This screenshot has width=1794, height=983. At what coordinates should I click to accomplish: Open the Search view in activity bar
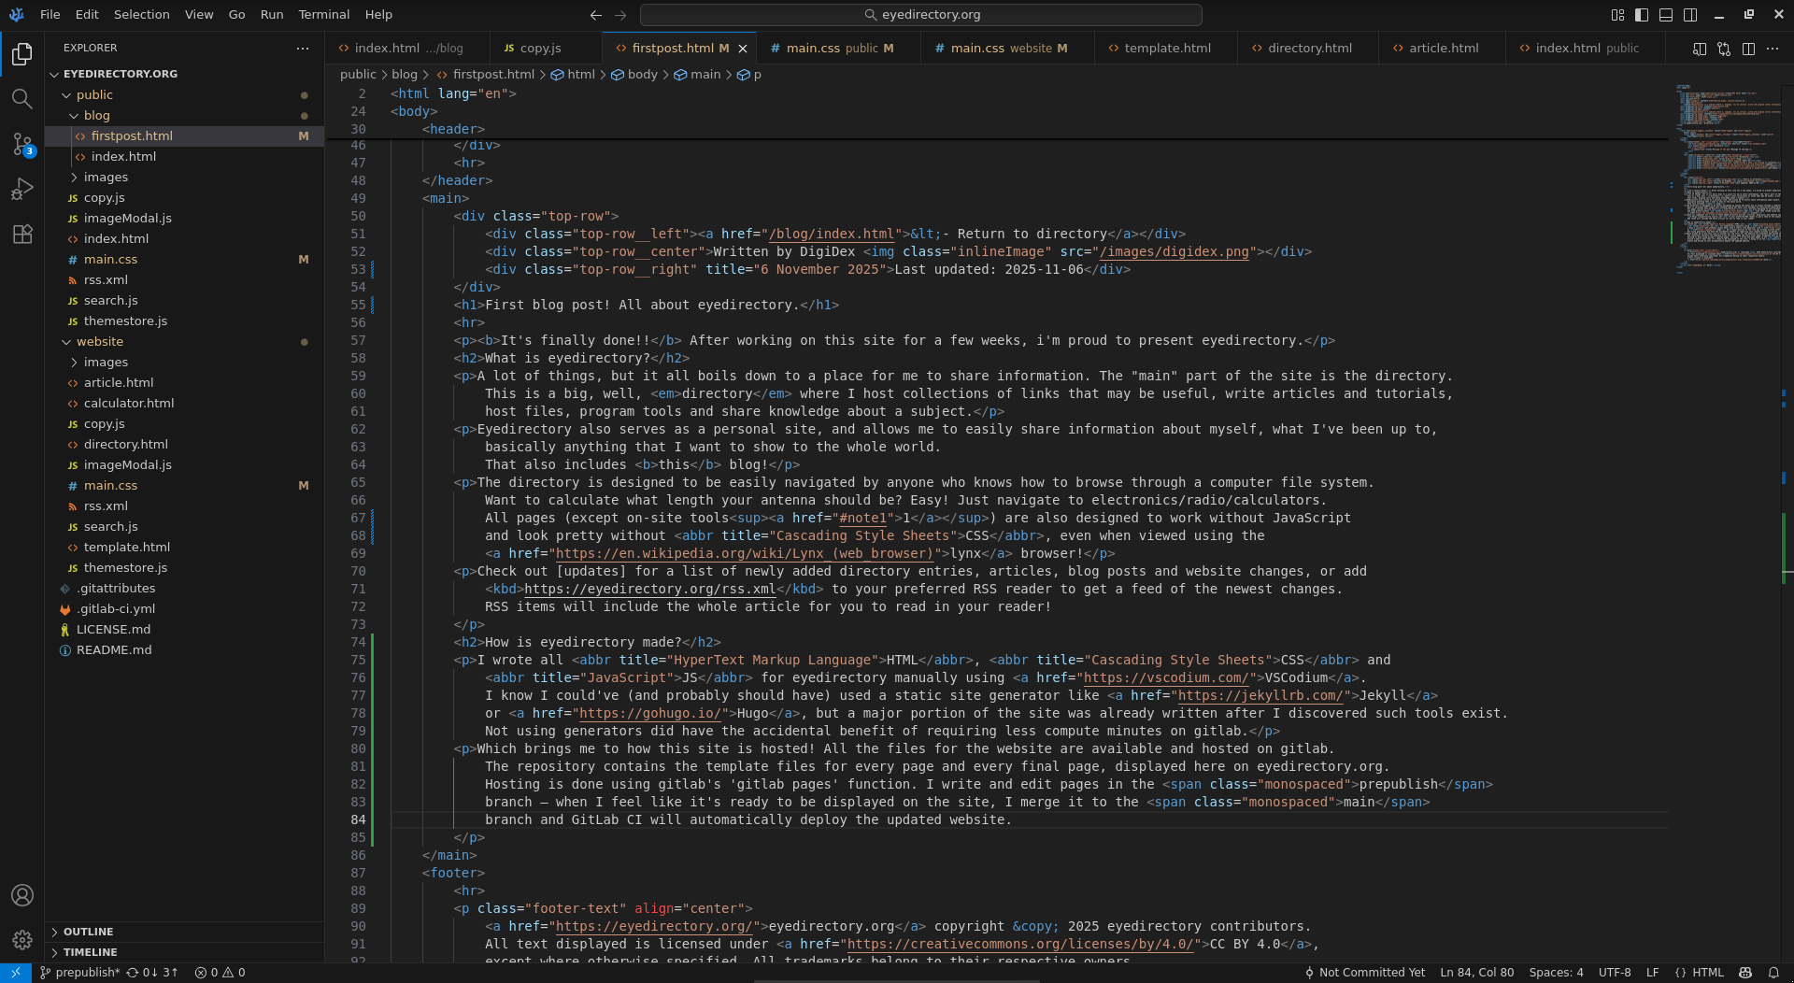(x=22, y=98)
